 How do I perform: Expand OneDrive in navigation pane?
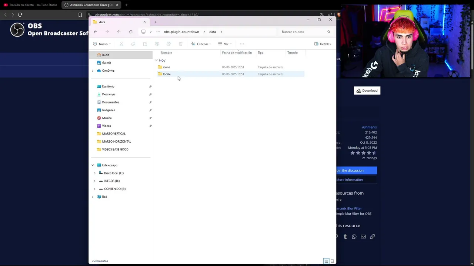pyautogui.click(x=93, y=71)
